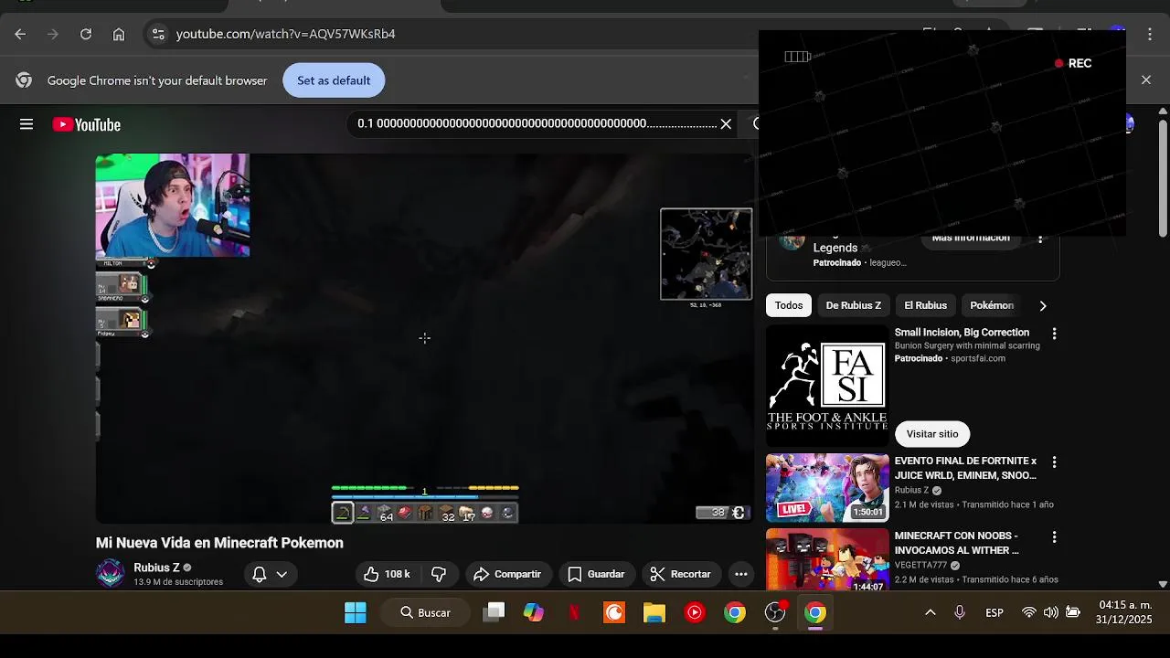Expand subscription notification options chevron

[x=282, y=574]
